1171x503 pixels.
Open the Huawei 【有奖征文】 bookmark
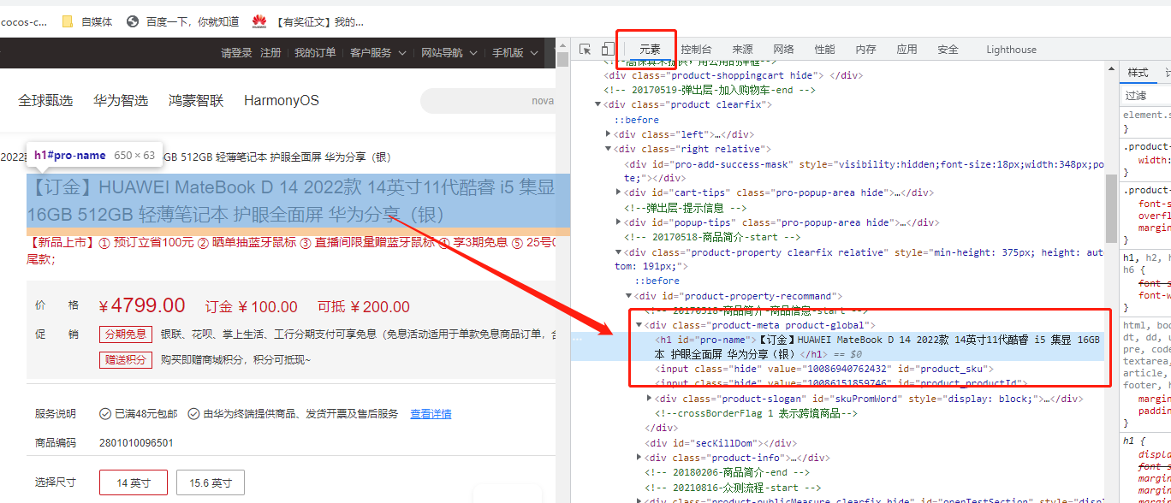(x=308, y=21)
